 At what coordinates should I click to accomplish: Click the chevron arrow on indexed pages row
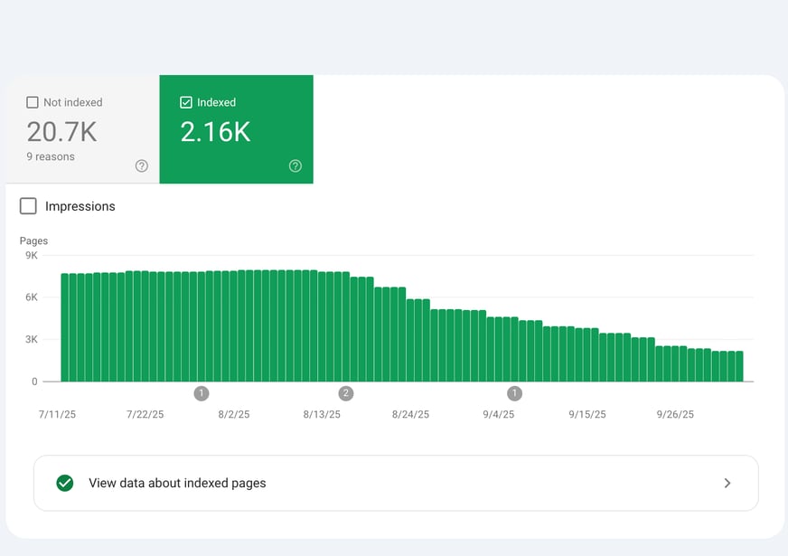[727, 483]
